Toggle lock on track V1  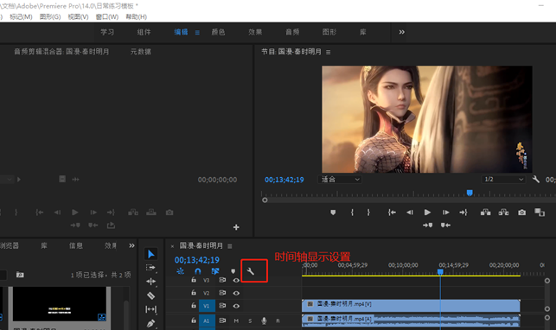point(194,305)
